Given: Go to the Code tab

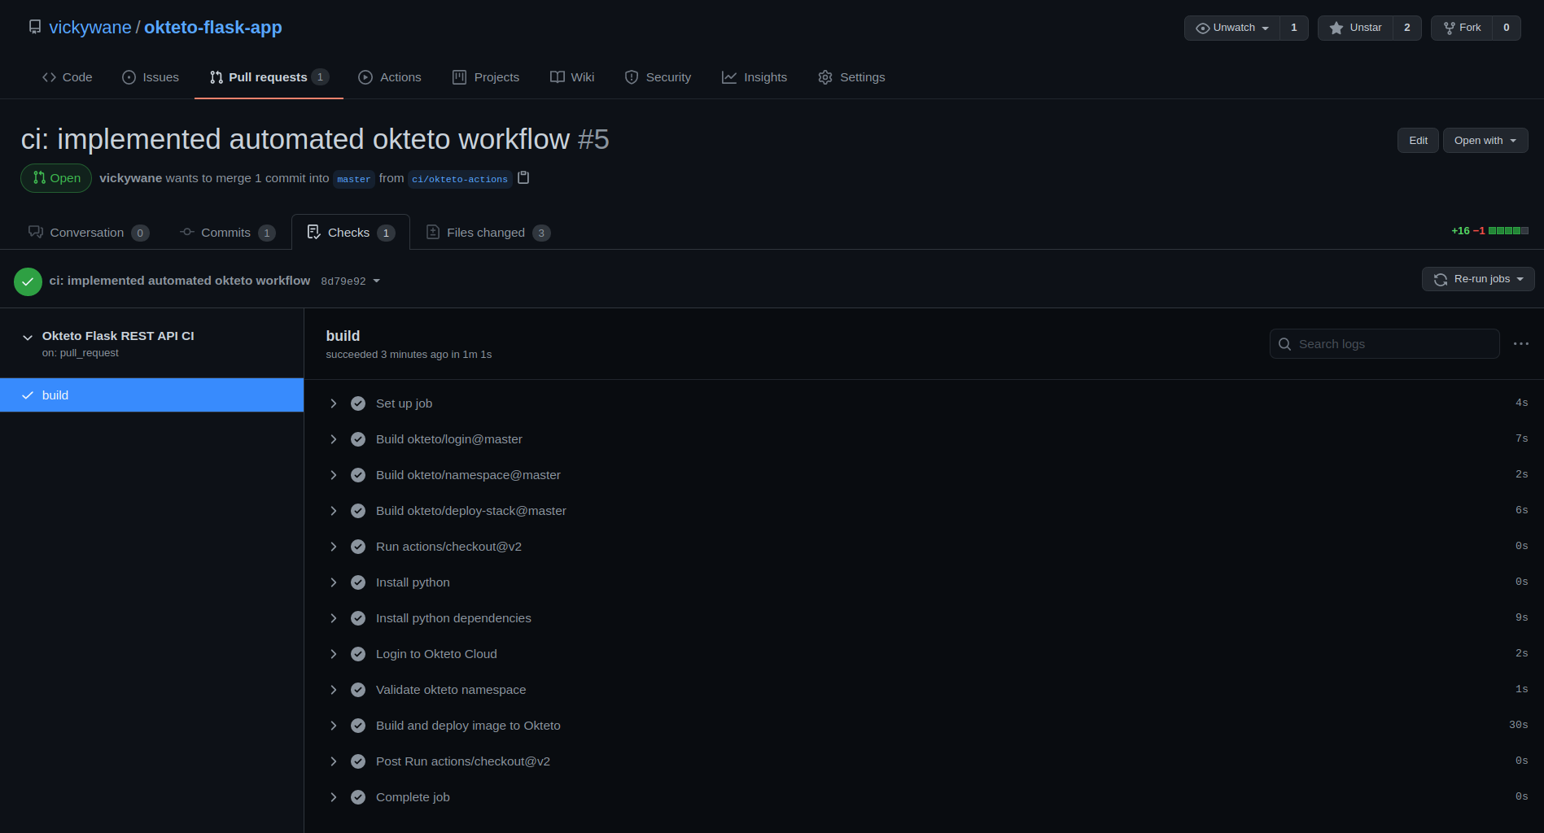Looking at the screenshot, I should pyautogui.click(x=68, y=77).
